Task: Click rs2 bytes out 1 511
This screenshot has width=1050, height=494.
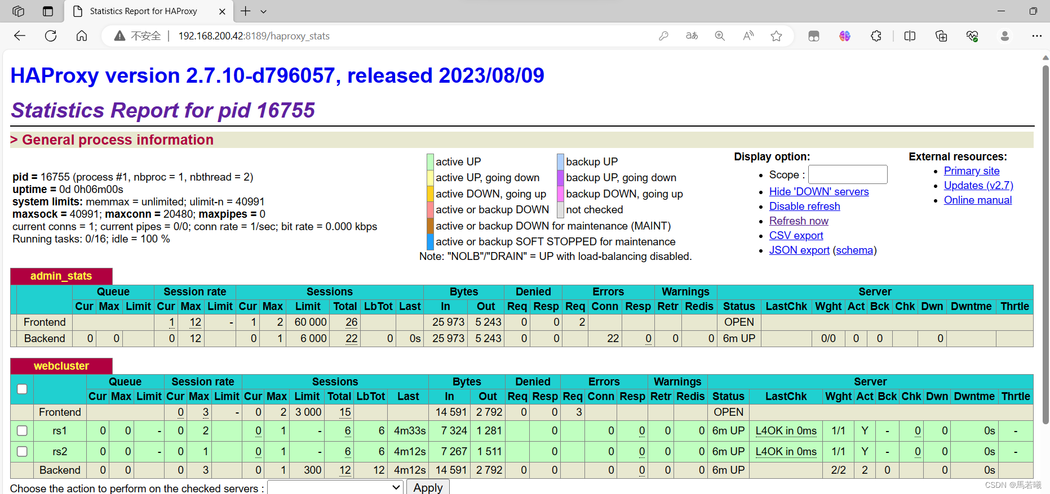Action: point(489,452)
